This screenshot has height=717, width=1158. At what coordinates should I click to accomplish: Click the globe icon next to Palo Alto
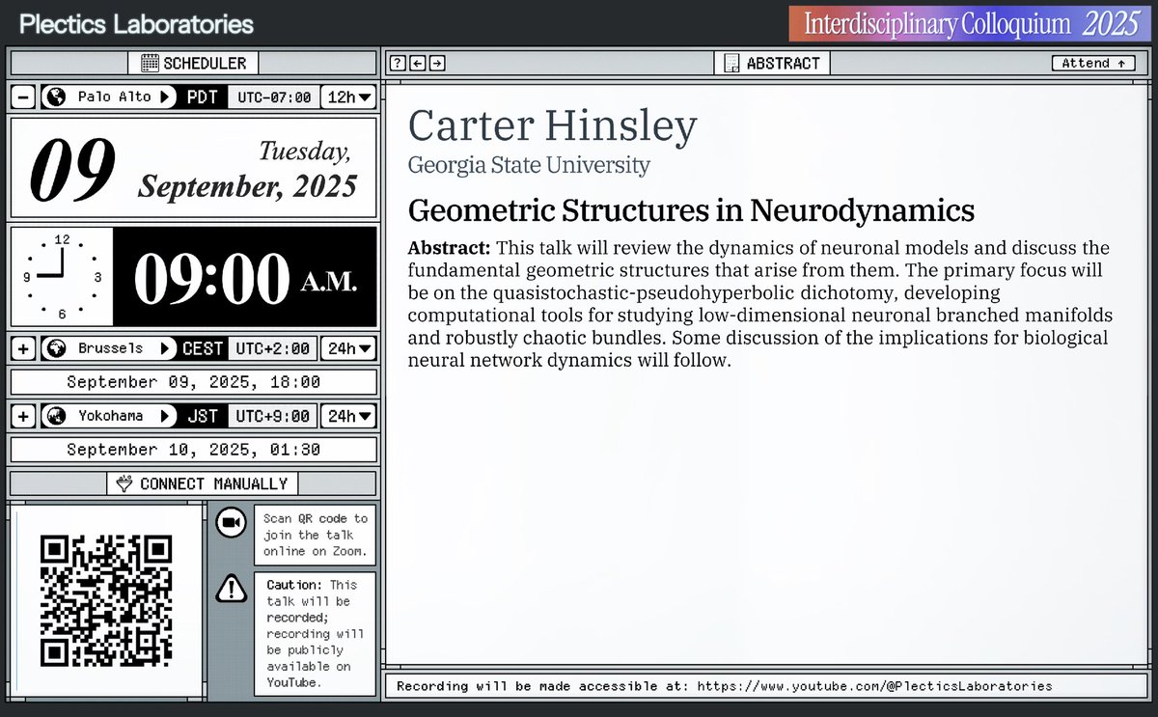coord(56,97)
